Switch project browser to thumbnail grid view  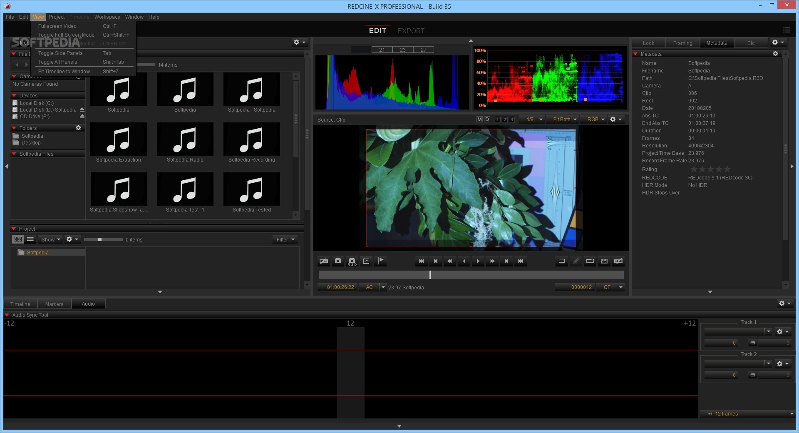(x=18, y=239)
